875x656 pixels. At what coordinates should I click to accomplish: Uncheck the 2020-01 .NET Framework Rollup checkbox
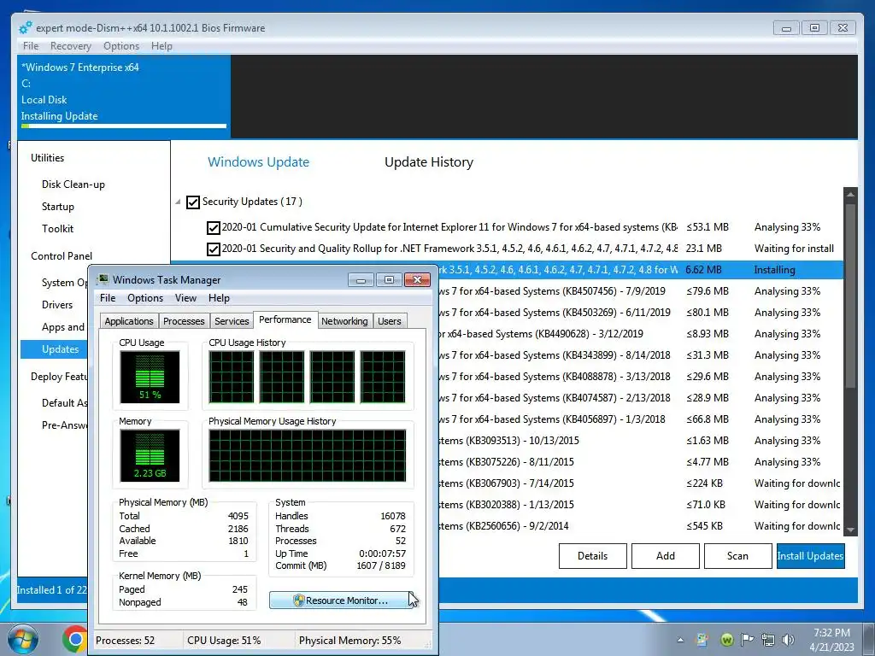point(213,249)
